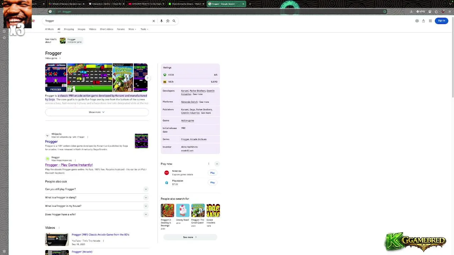The image size is (454, 255).
Task: Select the Short videos tab
Action: (106, 29)
